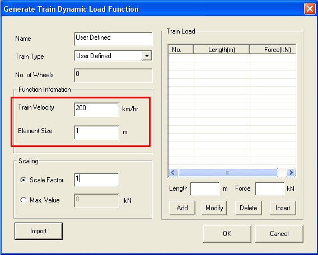Click the Scale Factor value field

tap(96, 180)
